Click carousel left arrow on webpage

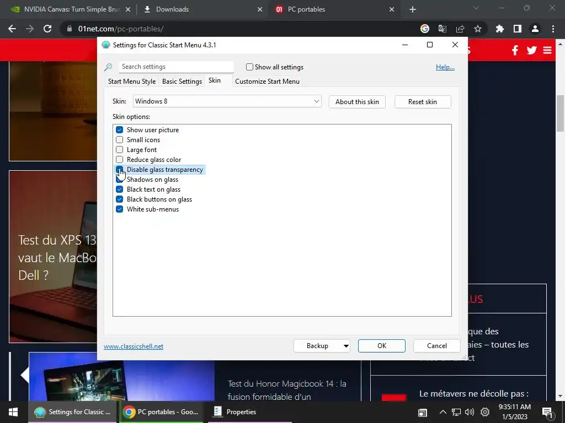[x=24, y=375]
